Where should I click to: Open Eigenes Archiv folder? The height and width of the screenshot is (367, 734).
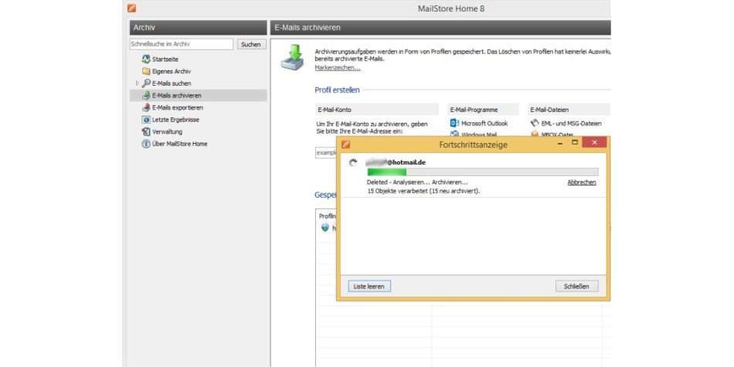[172, 71]
